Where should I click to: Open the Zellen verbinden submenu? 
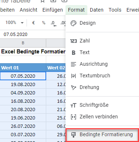[102, 117]
